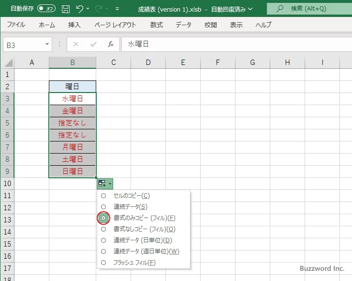Click the fill handle at selection corner

coord(96,178)
